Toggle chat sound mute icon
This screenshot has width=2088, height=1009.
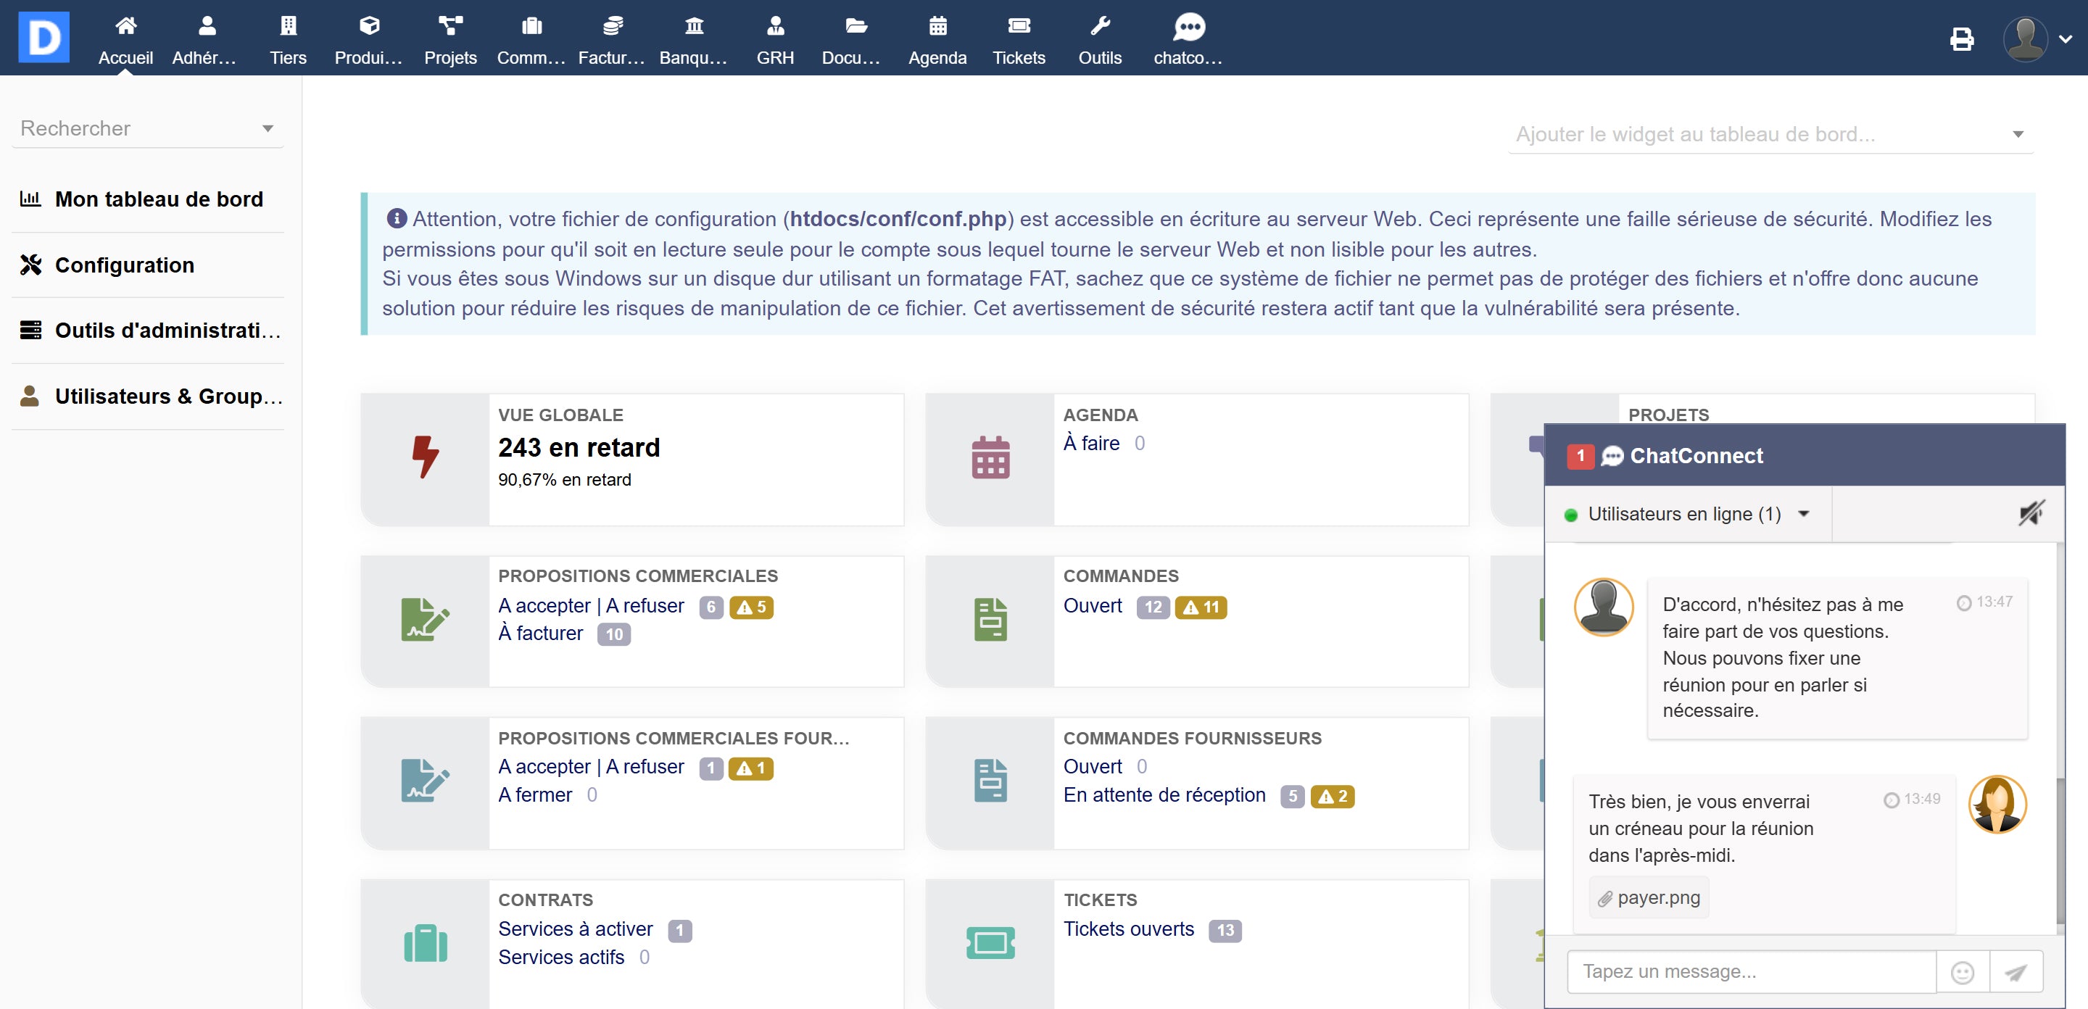pos(2031,513)
